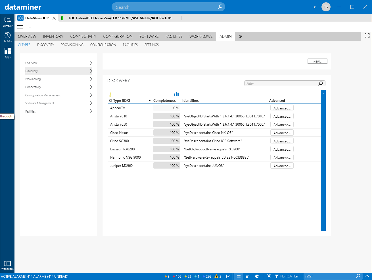Expand the Connectivity item chevron
Screen dimensions: 372x280
pos(91,87)
